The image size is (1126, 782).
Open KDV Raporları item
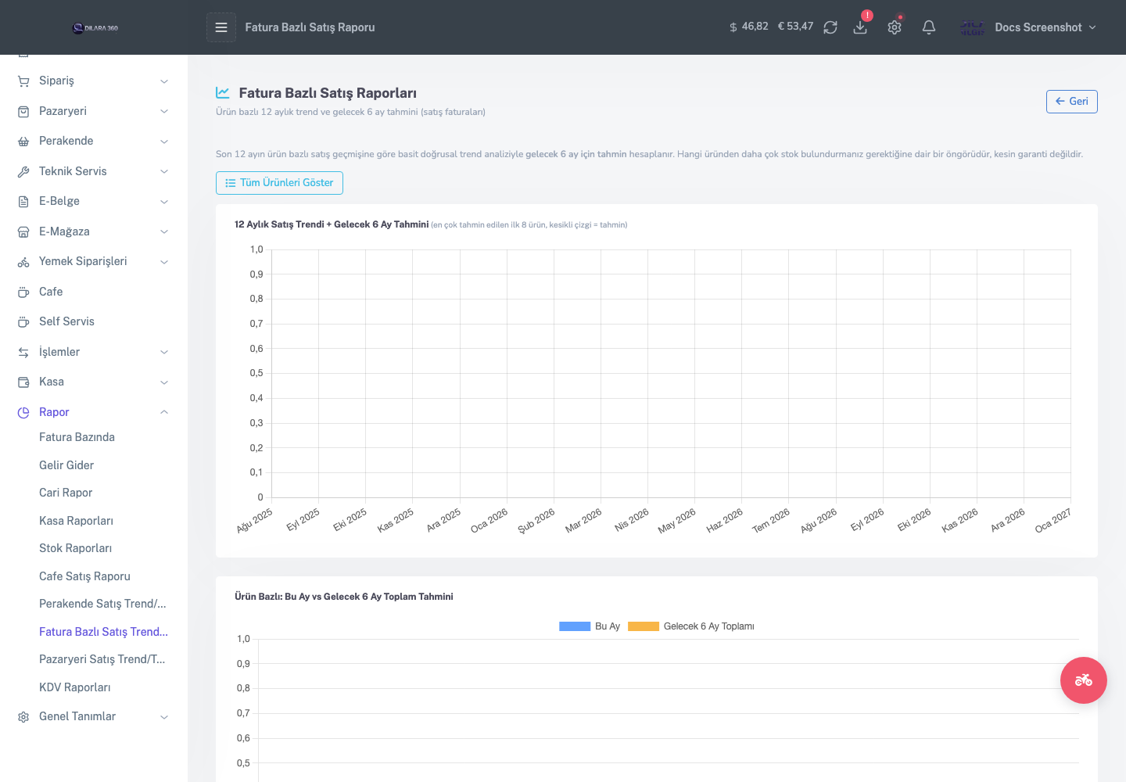[74, 687]
